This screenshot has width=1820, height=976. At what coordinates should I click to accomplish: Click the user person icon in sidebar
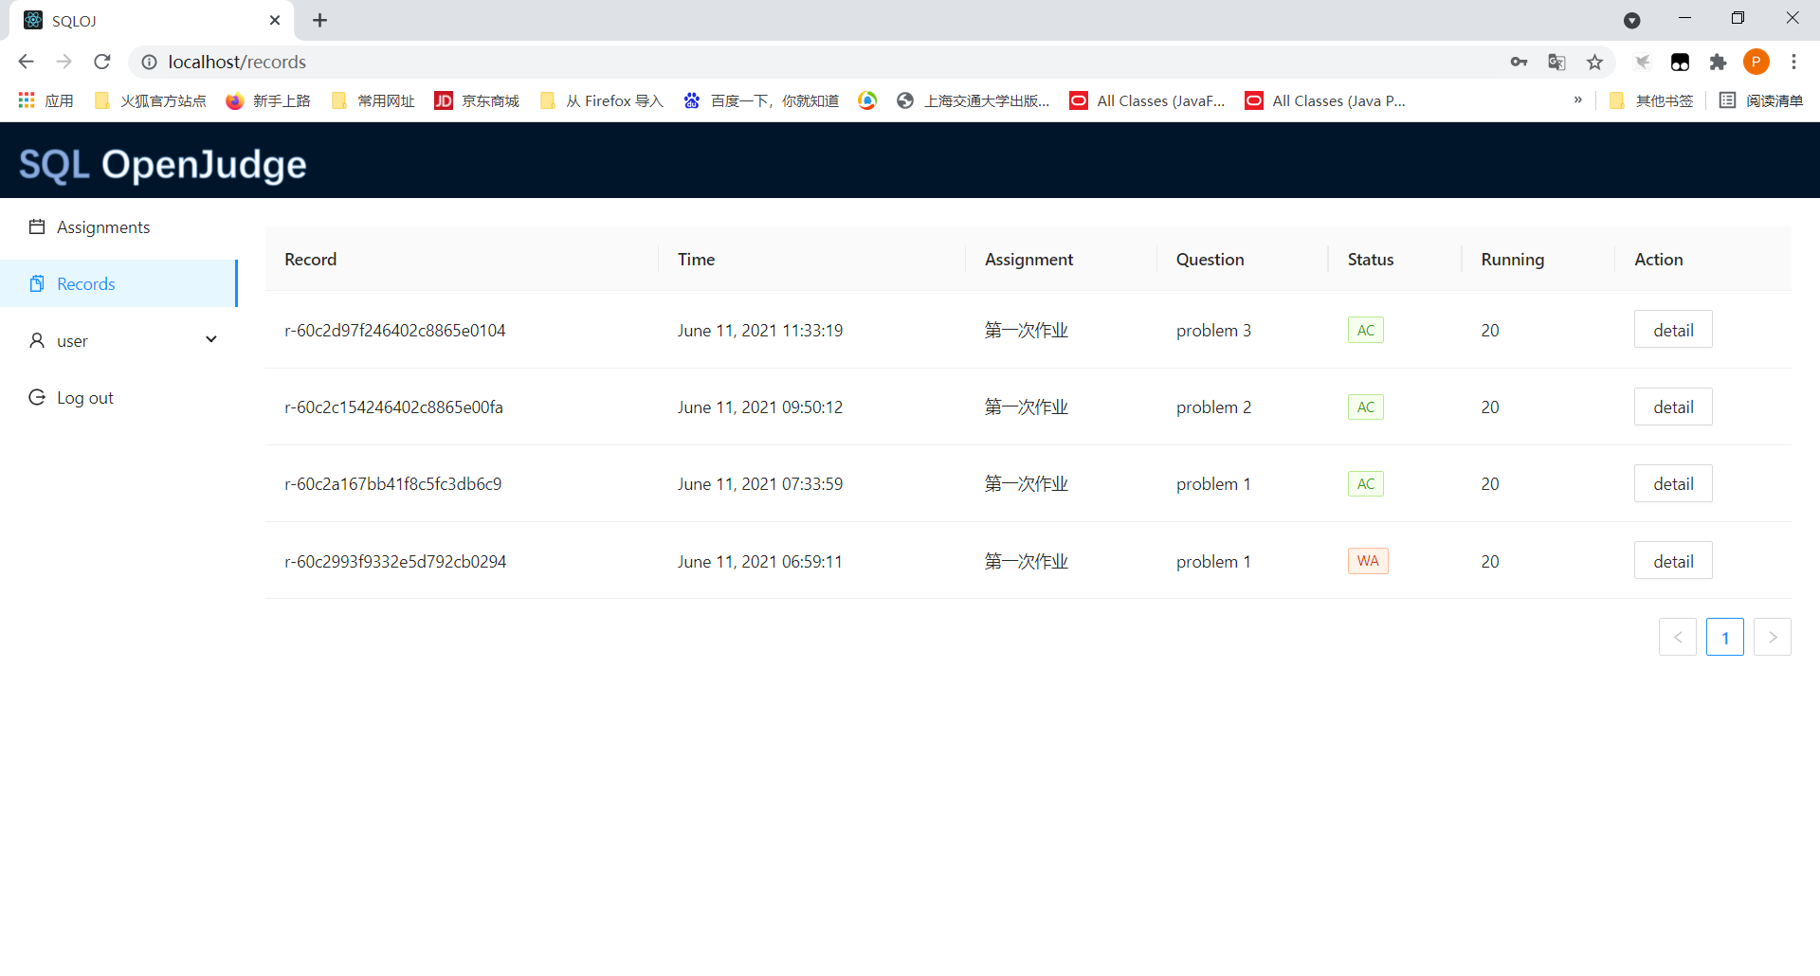click(37, 340)
